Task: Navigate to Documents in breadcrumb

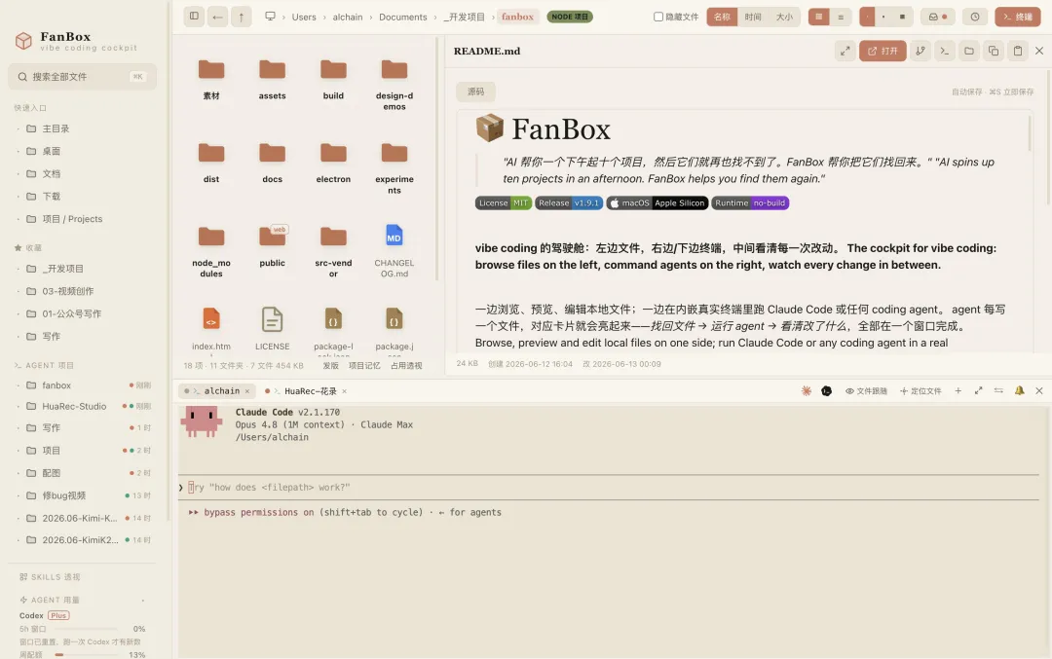Action: pyautogui.click(x=402, y=17)
